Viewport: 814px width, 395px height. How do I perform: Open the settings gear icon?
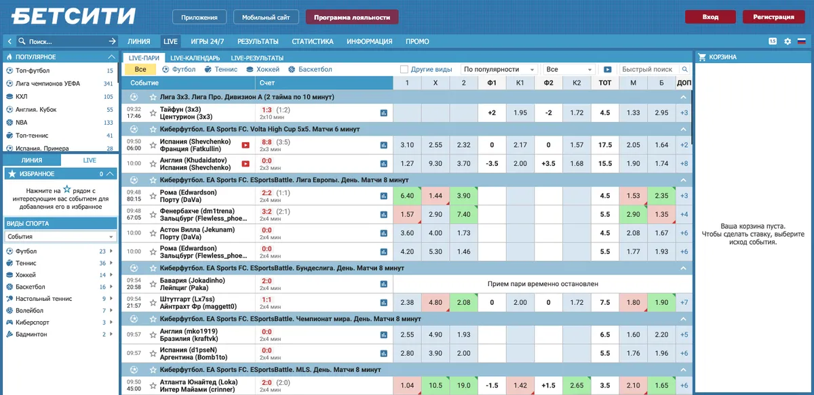[x=788, y=41]
